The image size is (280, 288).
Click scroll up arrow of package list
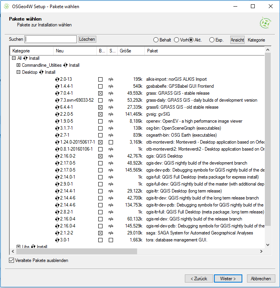point(268,50)
